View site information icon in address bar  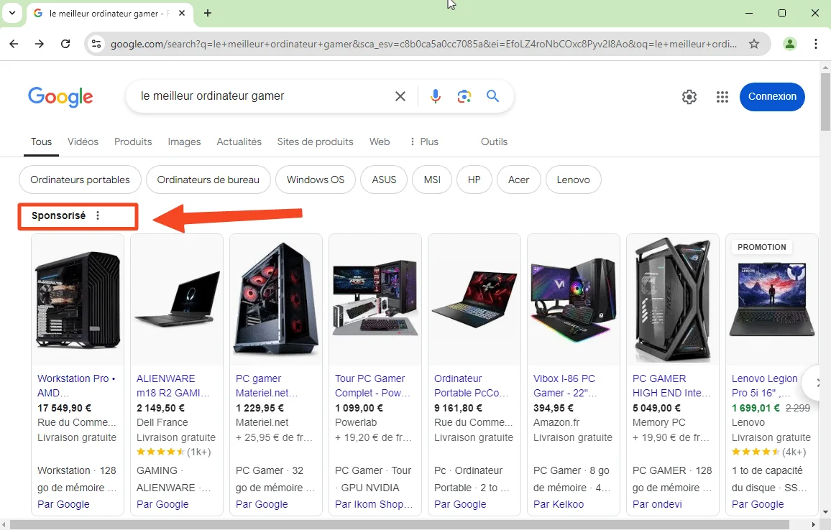(96, 44)
